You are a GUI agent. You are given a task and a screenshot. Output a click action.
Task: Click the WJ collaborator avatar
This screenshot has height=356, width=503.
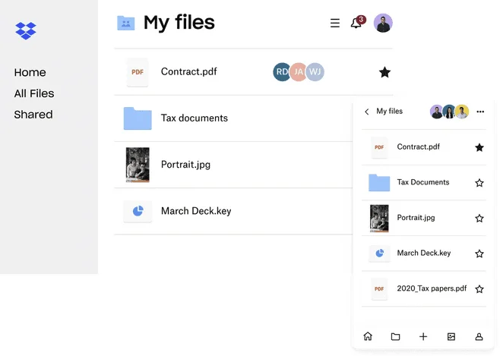point(315,72)
